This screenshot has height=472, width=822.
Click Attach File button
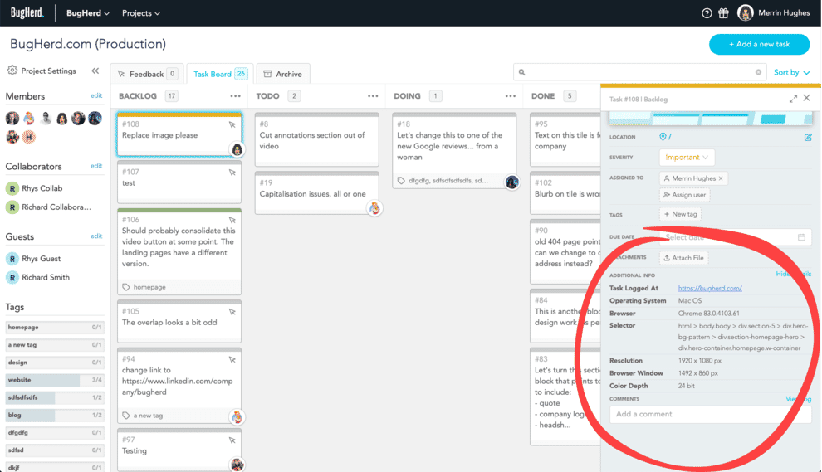(683, 258)
